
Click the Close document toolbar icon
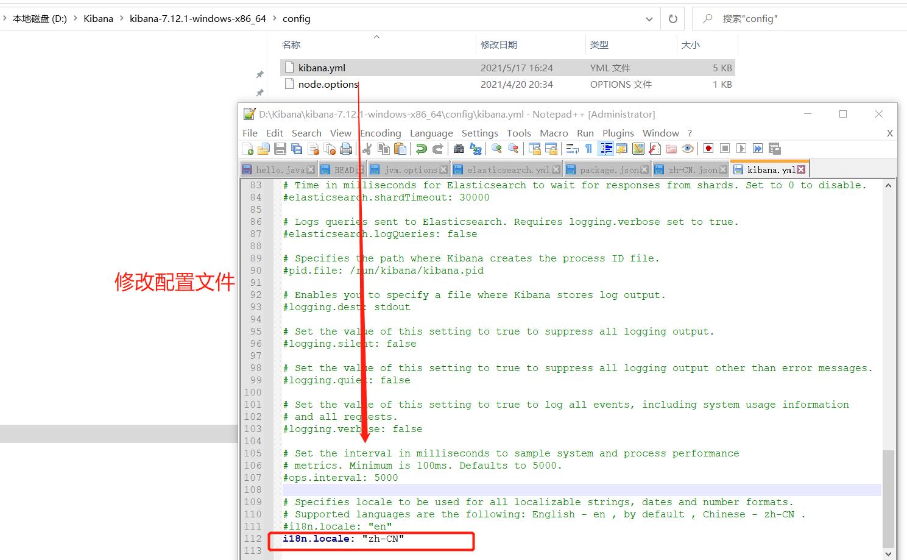[314, 149]
